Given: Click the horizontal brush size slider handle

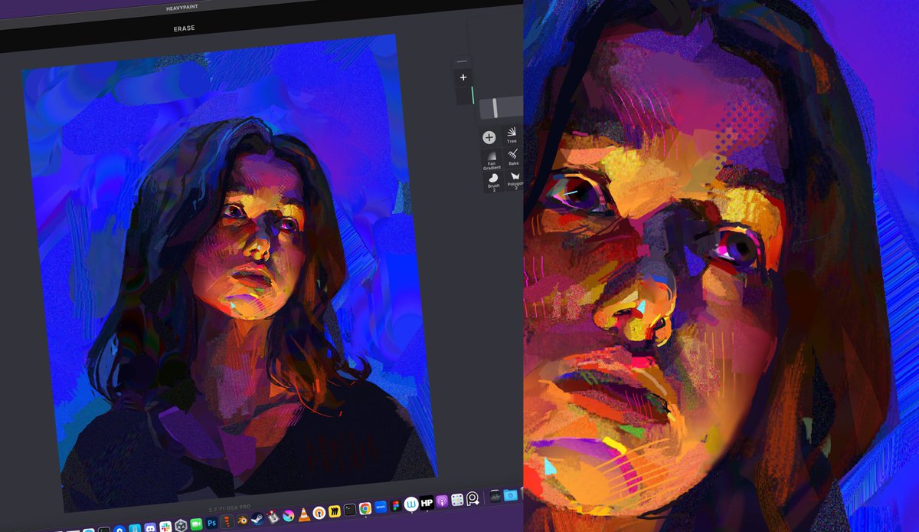Looking at the screenshot, I should [x=495, y=107].
